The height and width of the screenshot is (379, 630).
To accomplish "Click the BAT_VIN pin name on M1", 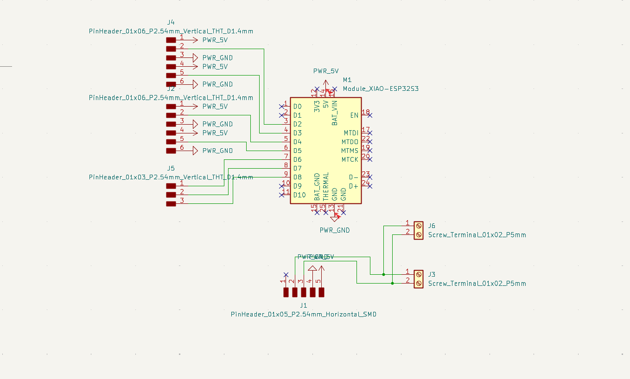I will (335, 113).
